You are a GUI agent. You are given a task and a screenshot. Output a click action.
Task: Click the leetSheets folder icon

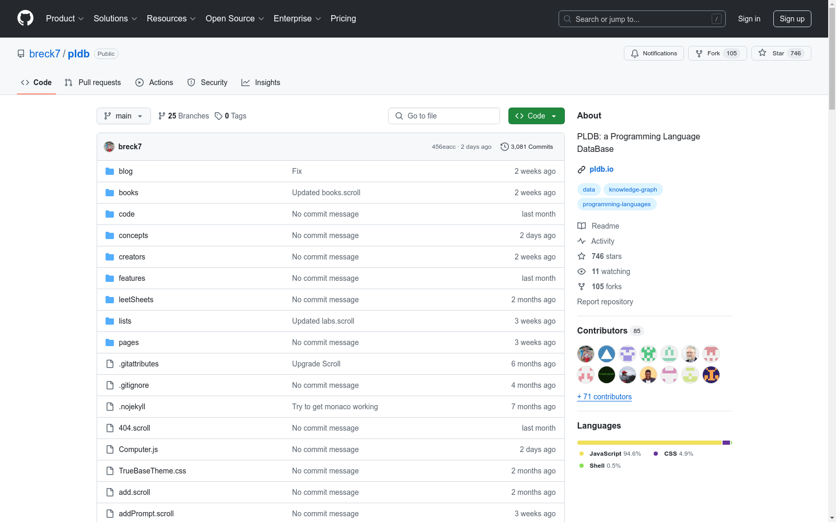[110, 300]
